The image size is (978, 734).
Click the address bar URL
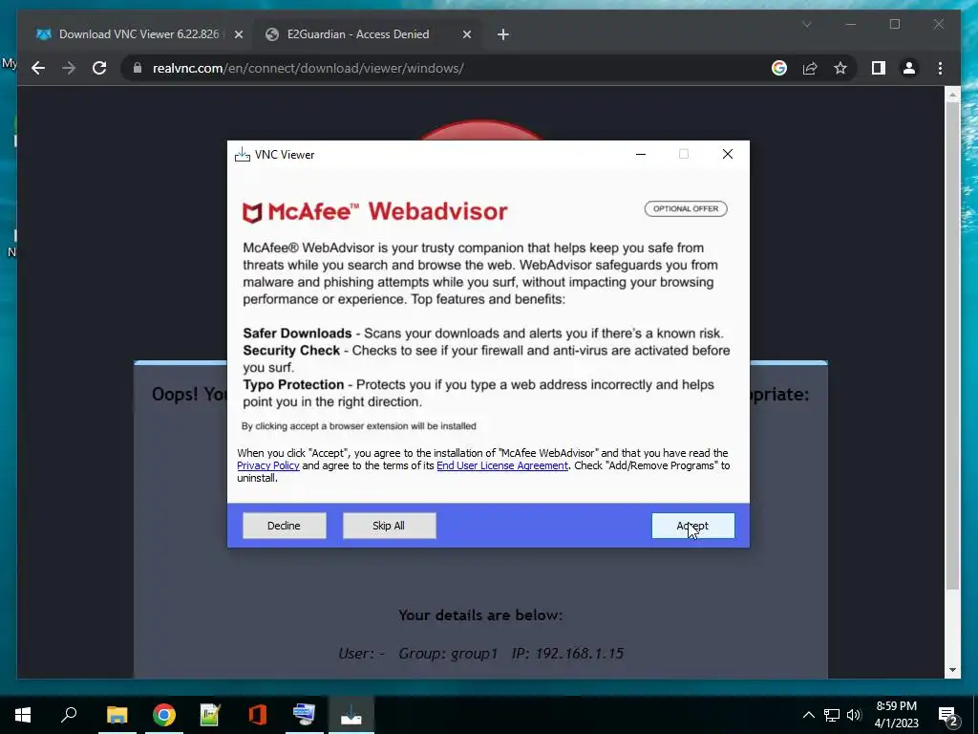tap(308, 68)
